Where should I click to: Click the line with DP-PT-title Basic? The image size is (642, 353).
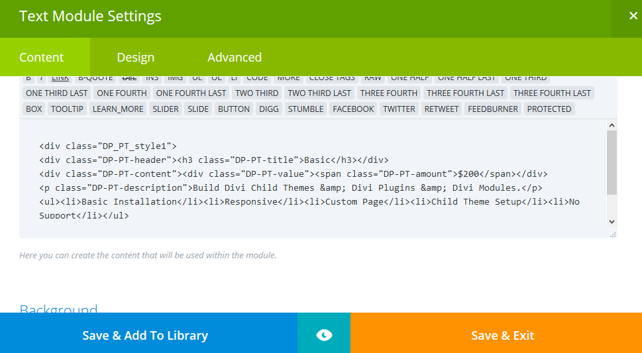coord(214,160)
